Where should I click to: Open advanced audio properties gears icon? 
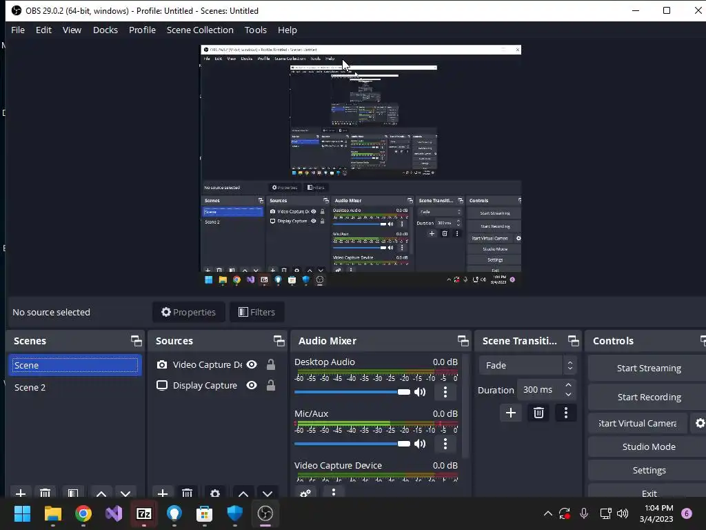click(x=305, y=493)
